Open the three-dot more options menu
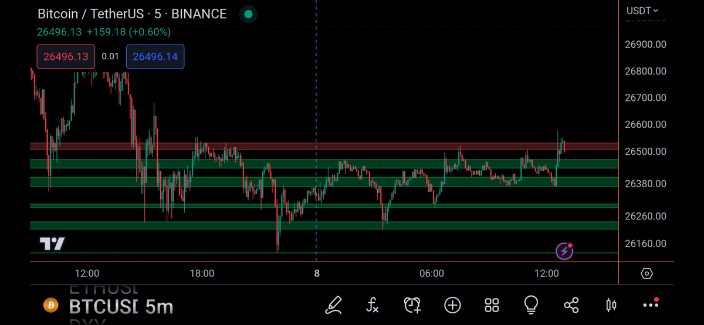Viewport: 704px width, 325px height. [651, 304]
